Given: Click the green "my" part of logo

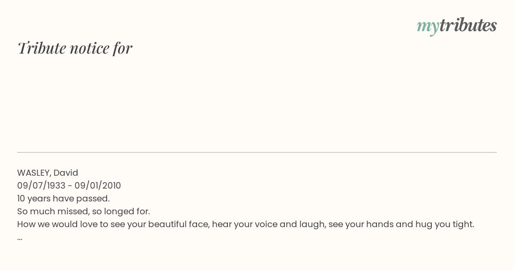Looking at the screenshot, I should (x=428, y=27).
